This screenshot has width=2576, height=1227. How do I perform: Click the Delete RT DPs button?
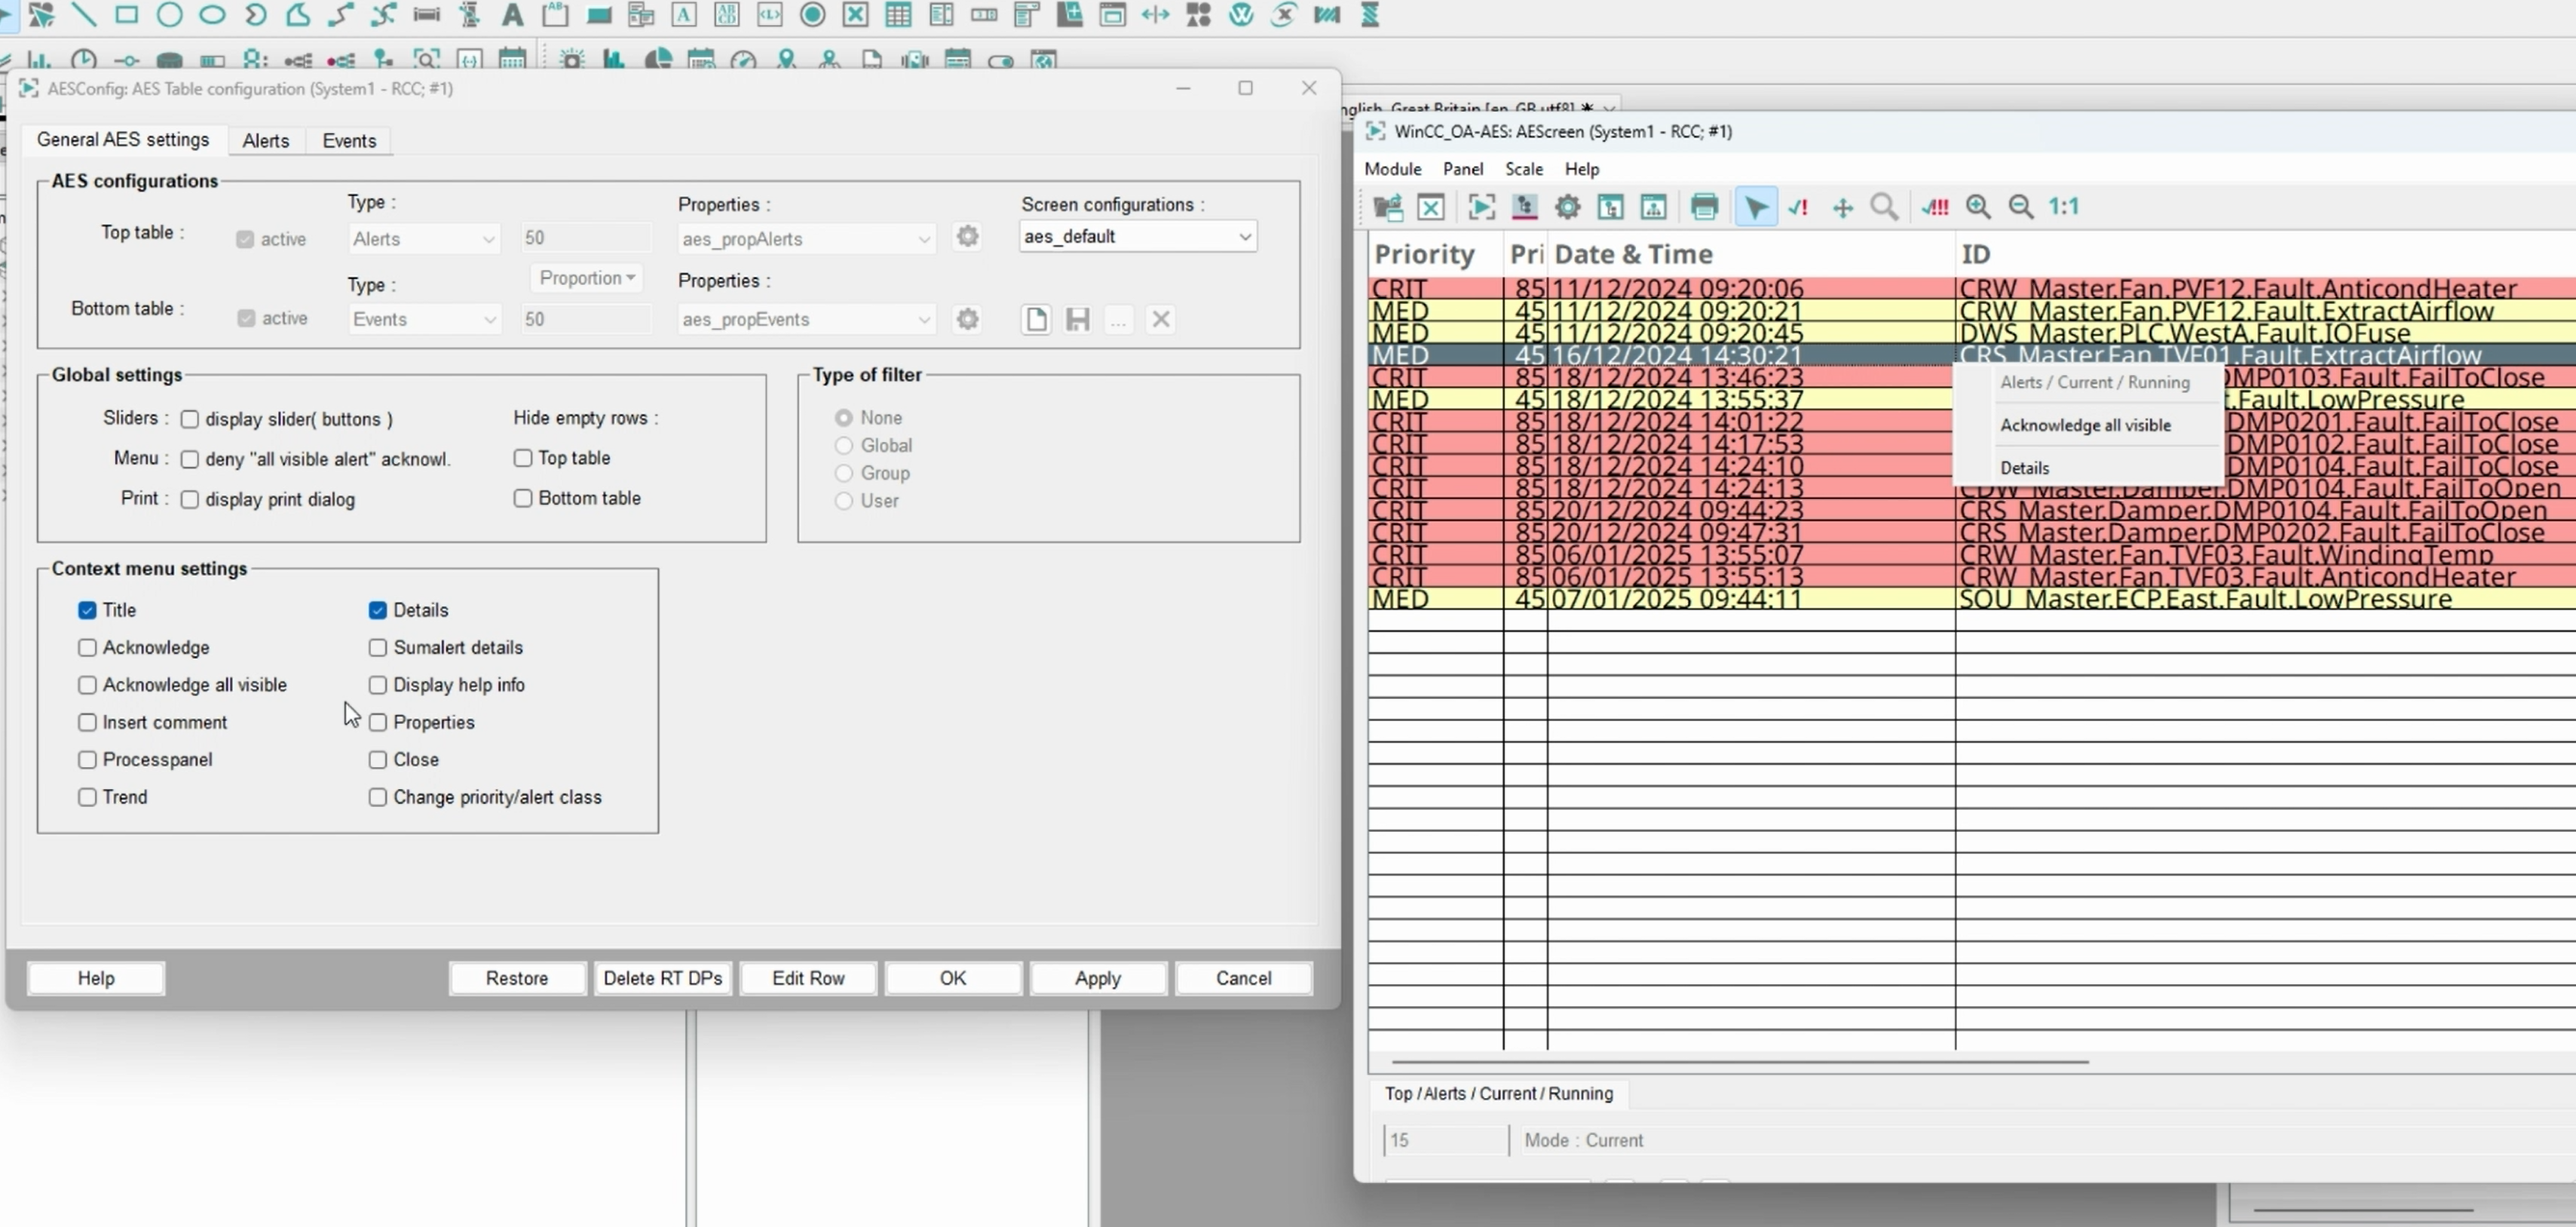click(x=662, y=978)
